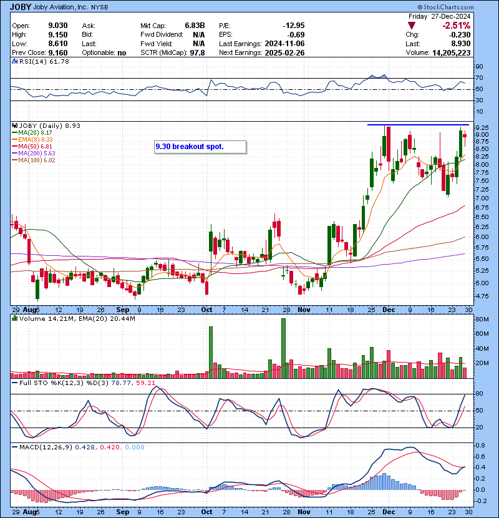Click the Optionable: no field
The image size is (499, 518).
(104, 53)
